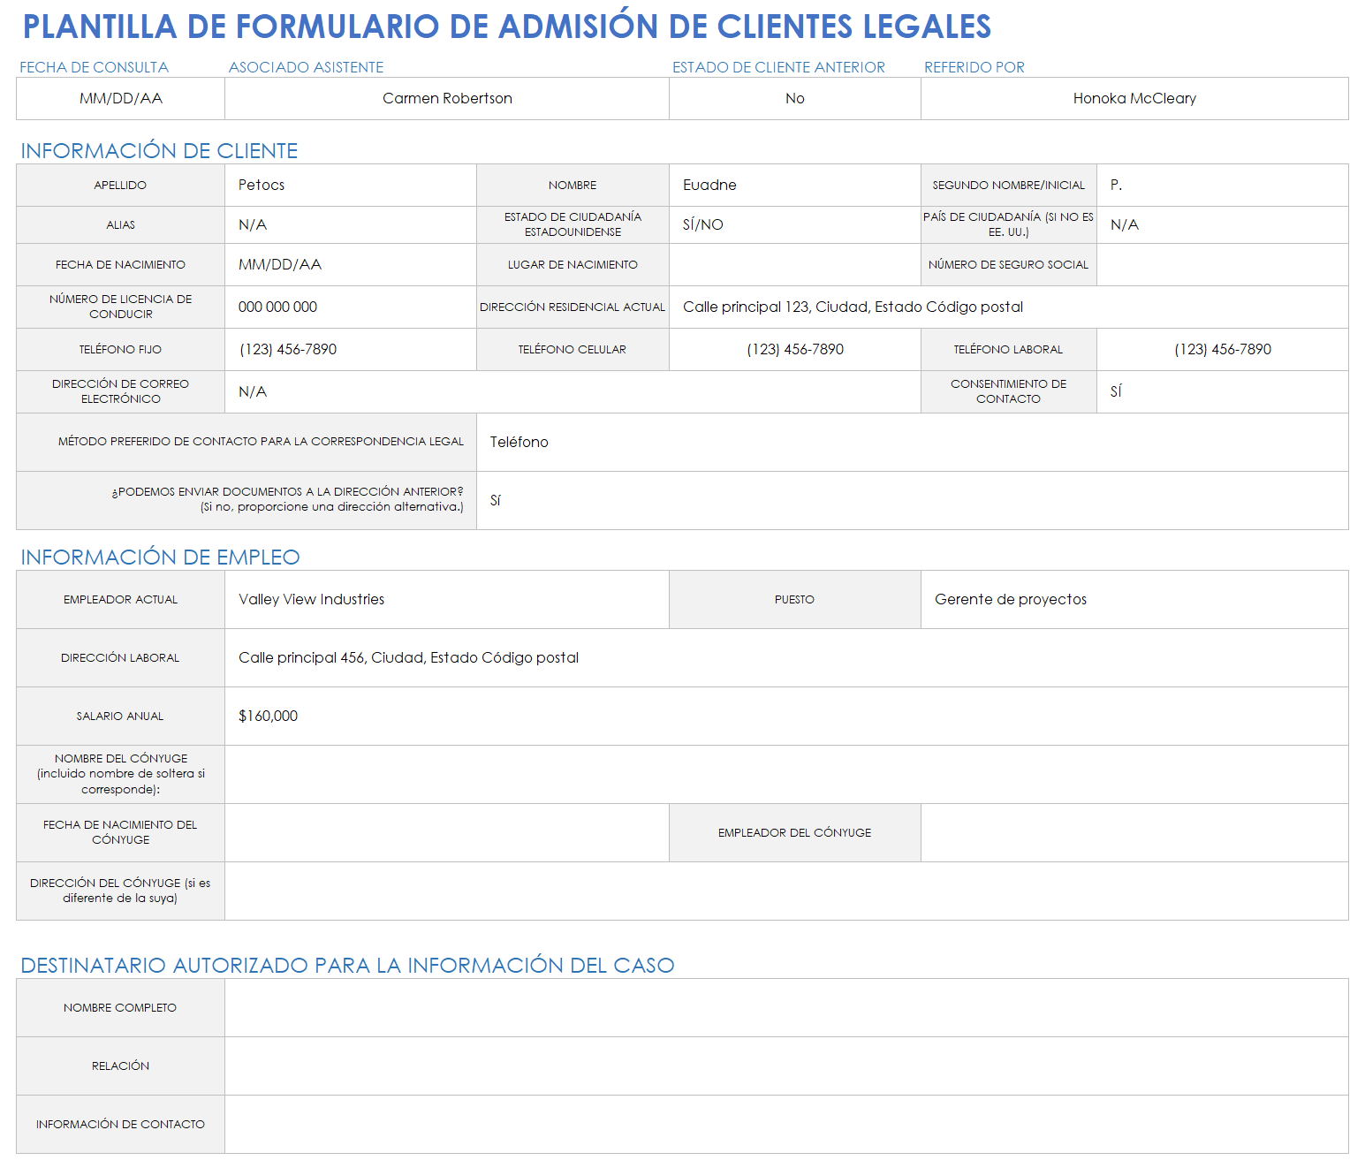Screen dimensions: 1365x1168
Task: Select the Sí answer for sending documents
Action: (x=912, y=500)
